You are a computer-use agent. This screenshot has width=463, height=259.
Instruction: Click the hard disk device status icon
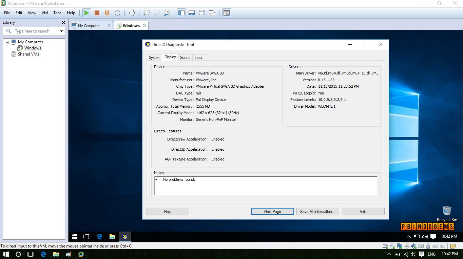click(x=385, y=246)
